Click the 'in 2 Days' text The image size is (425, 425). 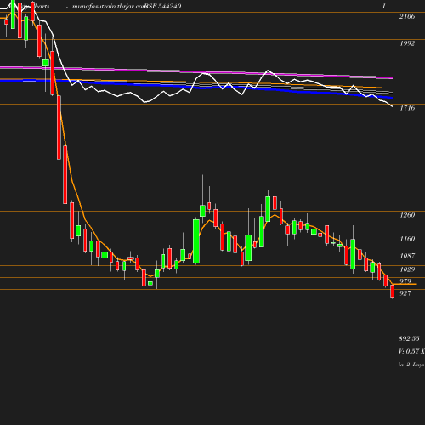click(411, 365)
